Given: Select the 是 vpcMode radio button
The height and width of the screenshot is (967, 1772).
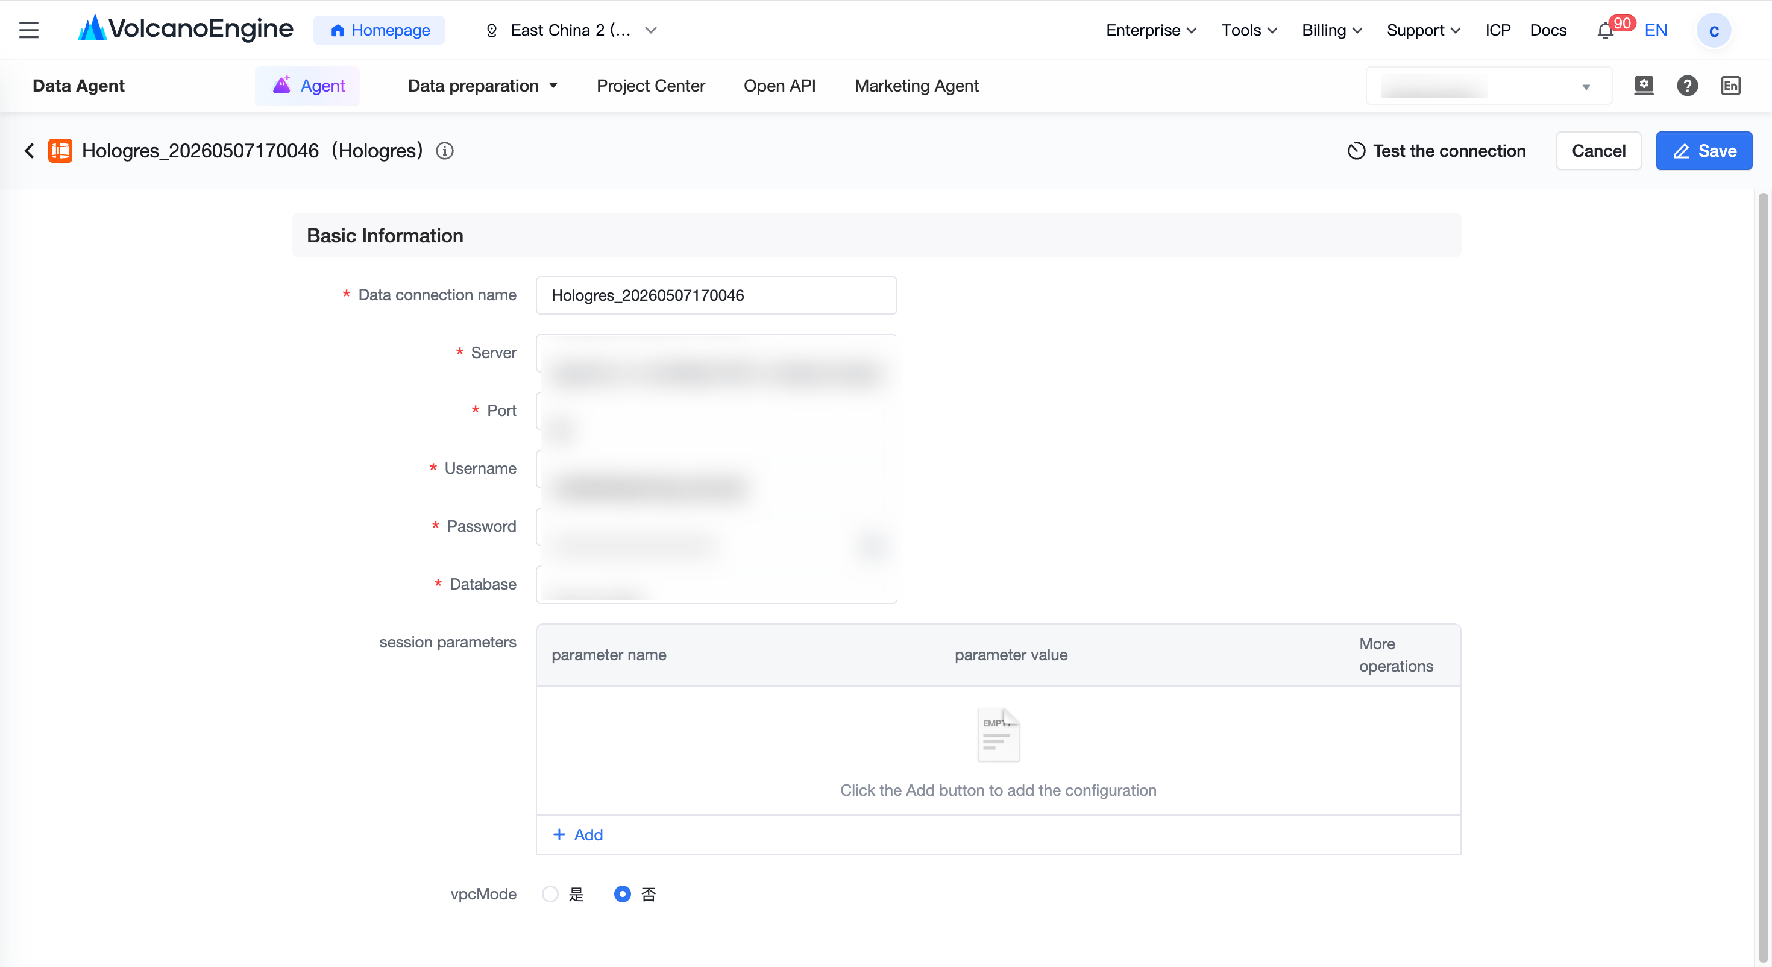Looking at the screenshot, I should (550, 894).
